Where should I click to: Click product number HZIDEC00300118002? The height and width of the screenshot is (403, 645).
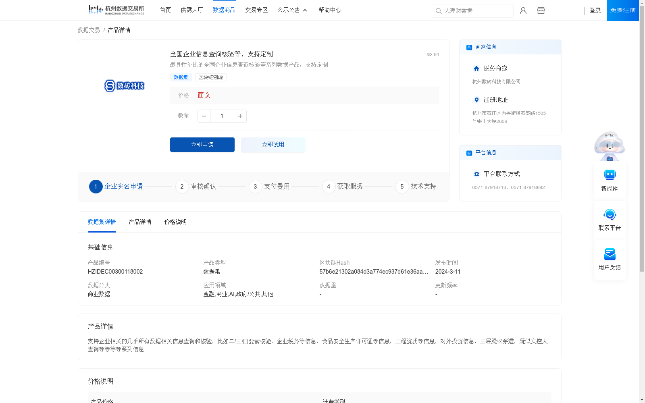[115, 272]
